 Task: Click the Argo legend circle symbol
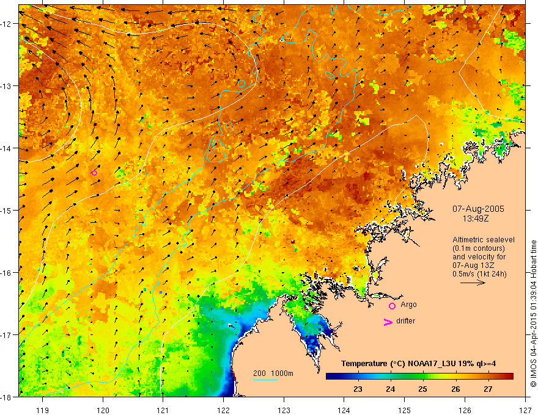[392, 306]
